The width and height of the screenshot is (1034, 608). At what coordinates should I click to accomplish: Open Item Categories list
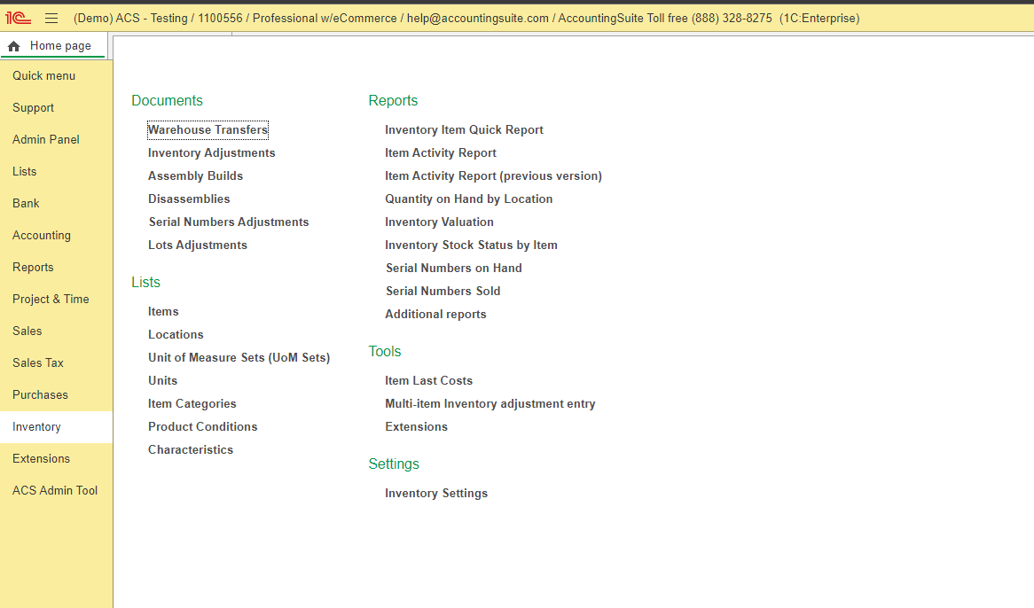(x=192, y=404)
